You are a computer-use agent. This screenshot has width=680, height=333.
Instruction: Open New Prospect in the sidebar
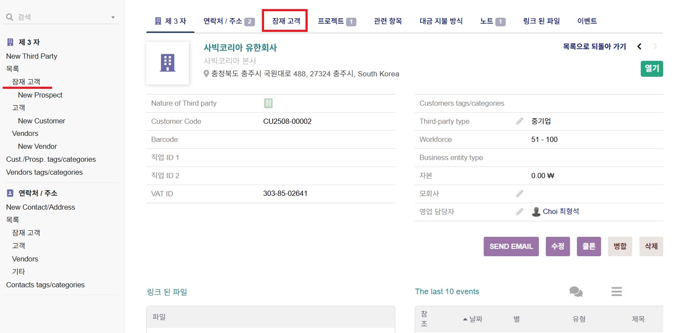click(x=40, y=95)
